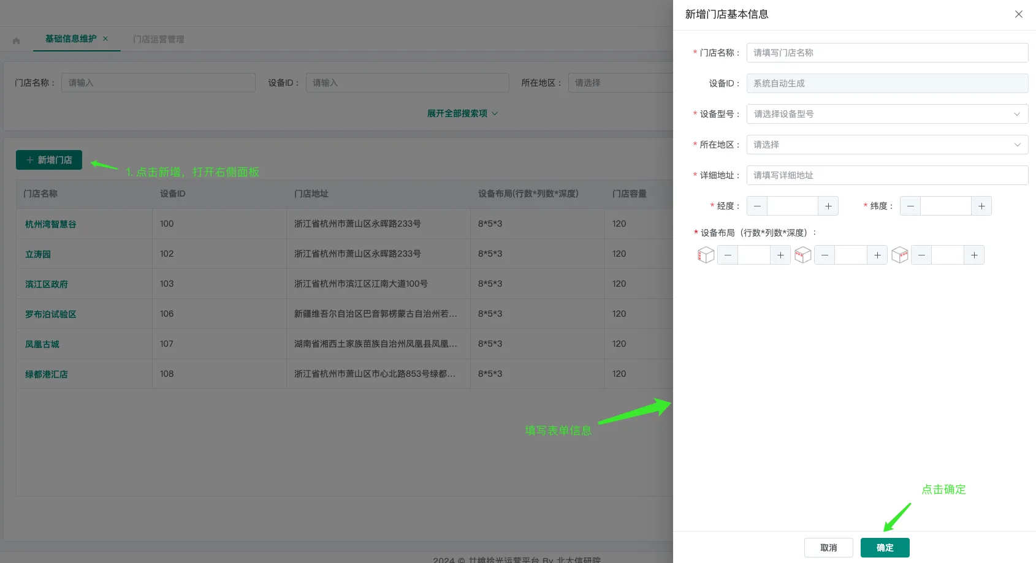
Task: Increase 纬度 value with the plus button
Action: (981, 206)
